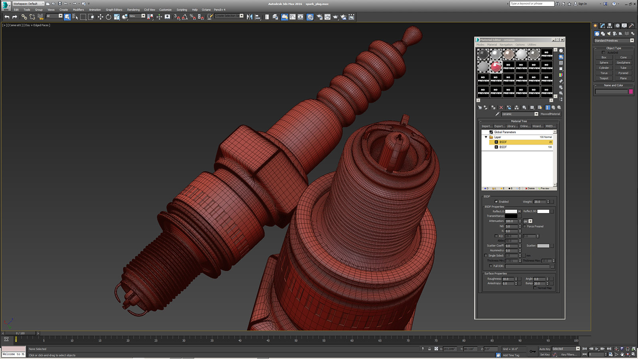Activate the Rotate tool in main toolbar
The width and height of the screenshot is (638, 359).
108,17
